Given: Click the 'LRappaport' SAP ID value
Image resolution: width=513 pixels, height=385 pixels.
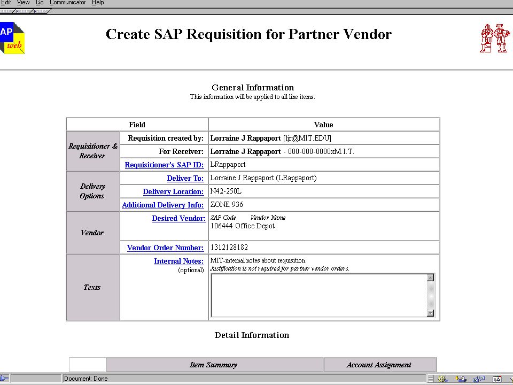Looking at the screenshot, I should pos(228,165).
